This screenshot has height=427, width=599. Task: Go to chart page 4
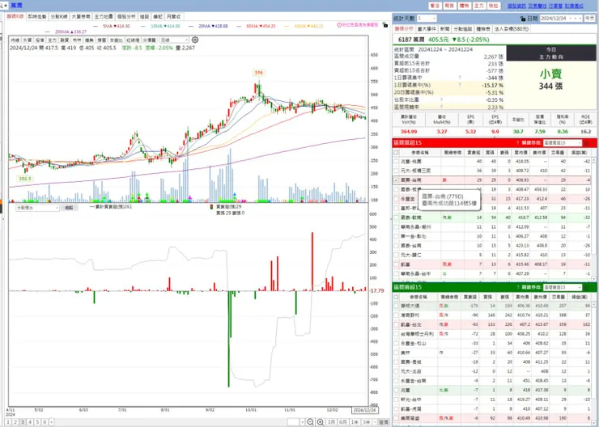pyautogui.click(x=30, y=422)
